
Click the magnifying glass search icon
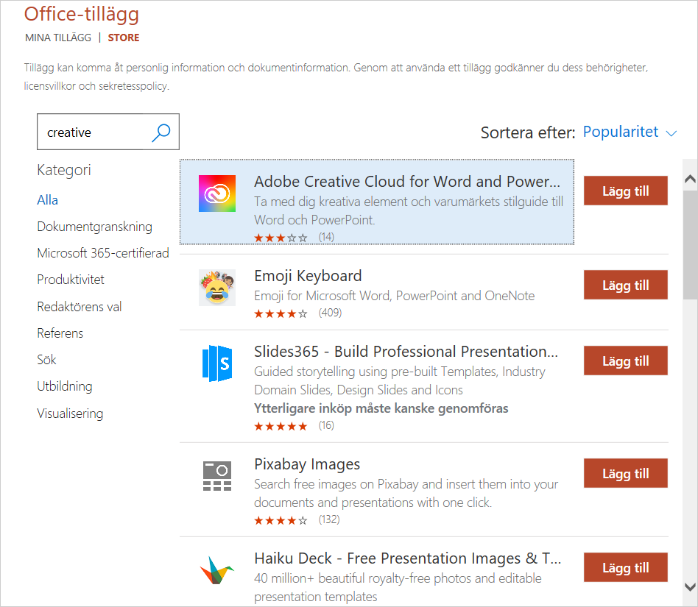pos(161,132)
